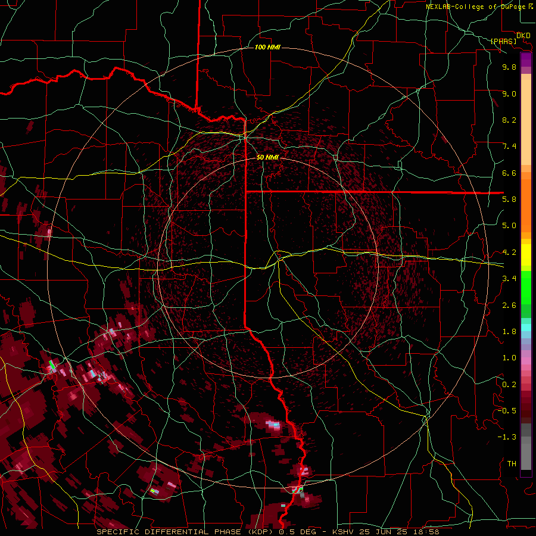Click the 7.4 legend value

point(509,147)
